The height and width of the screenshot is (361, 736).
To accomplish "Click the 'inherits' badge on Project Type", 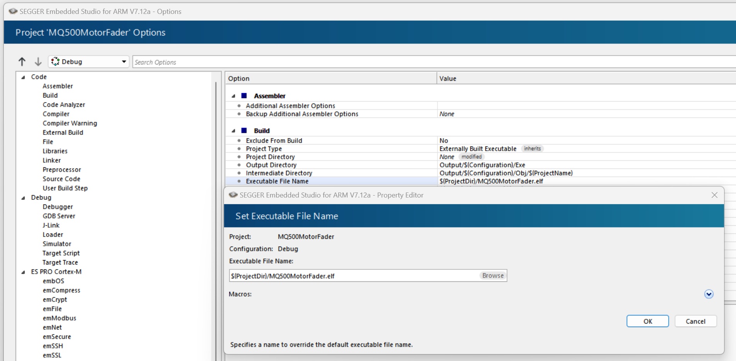I will click(532, 148).
